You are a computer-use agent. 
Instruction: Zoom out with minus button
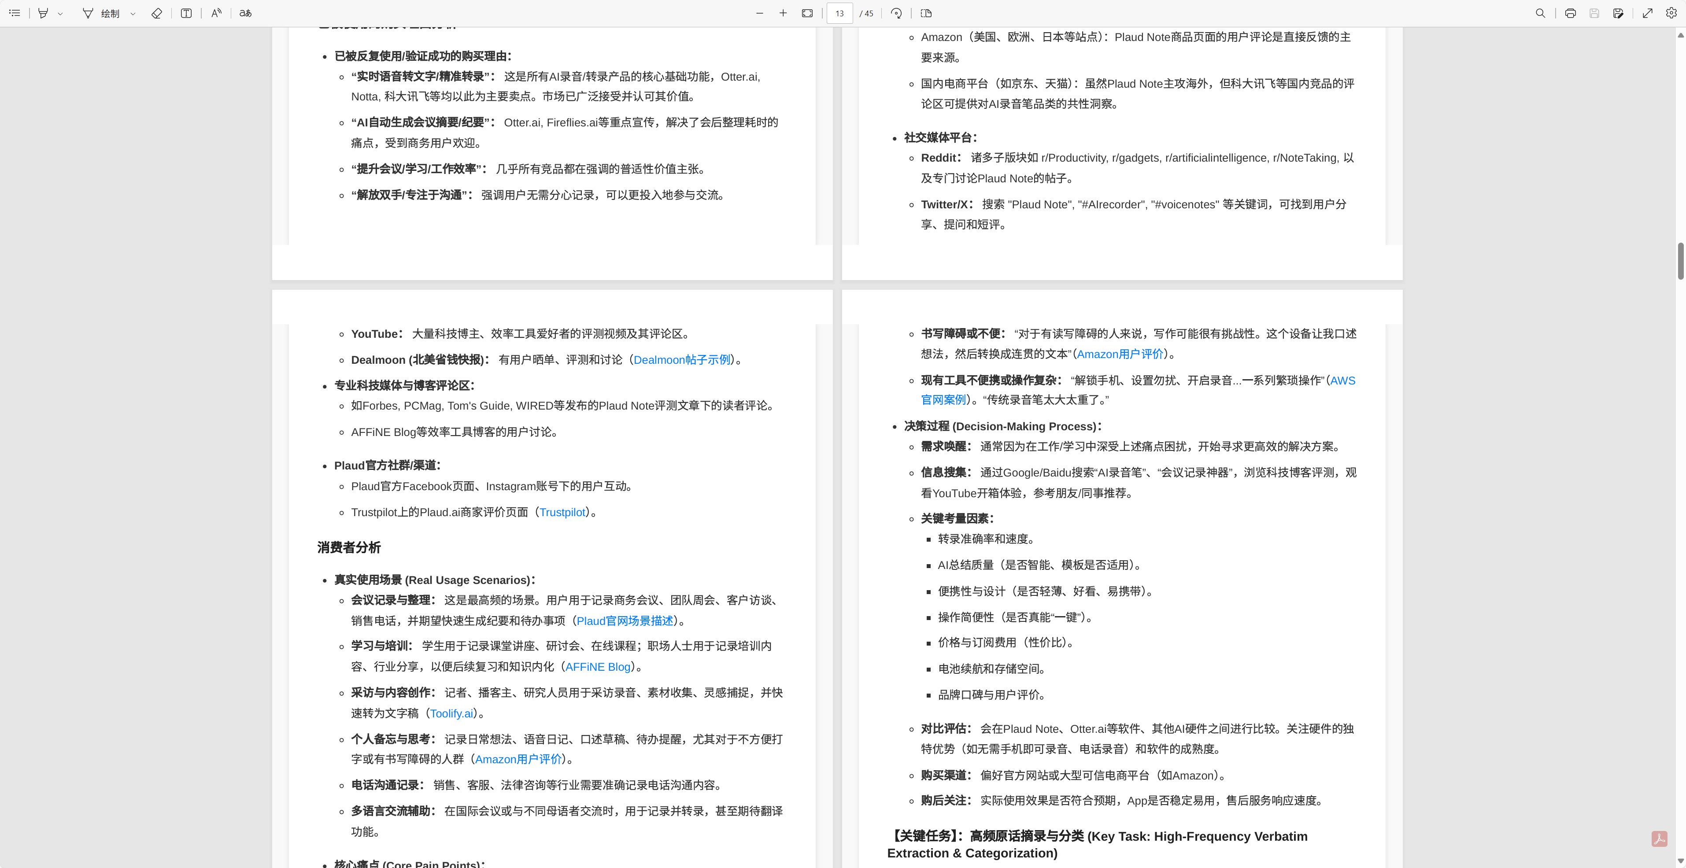coord(759,13)
